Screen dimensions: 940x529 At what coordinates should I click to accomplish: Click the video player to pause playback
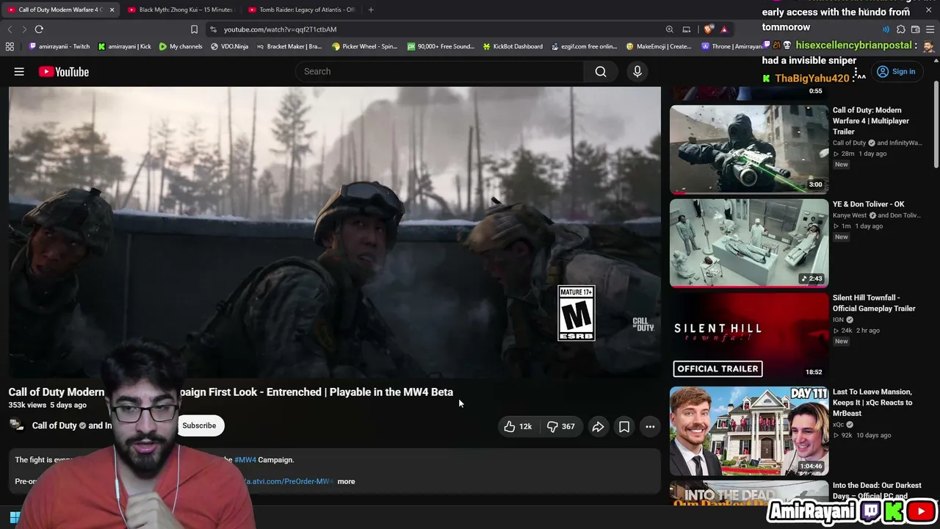coord(335,232)
